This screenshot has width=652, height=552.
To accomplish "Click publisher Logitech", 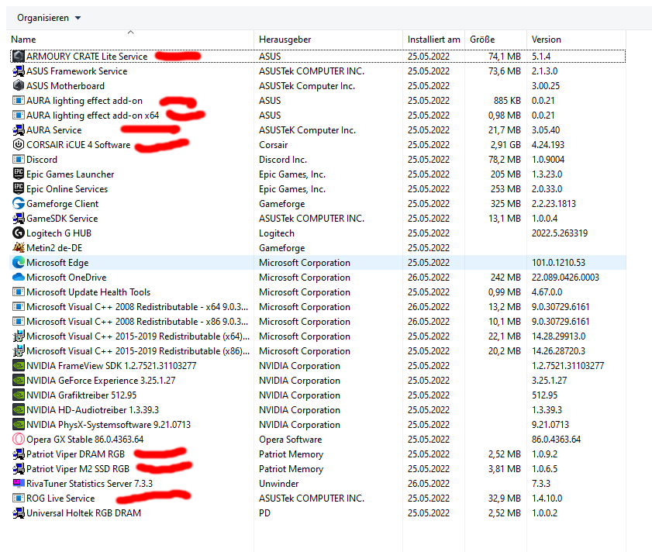I will 277,233.
